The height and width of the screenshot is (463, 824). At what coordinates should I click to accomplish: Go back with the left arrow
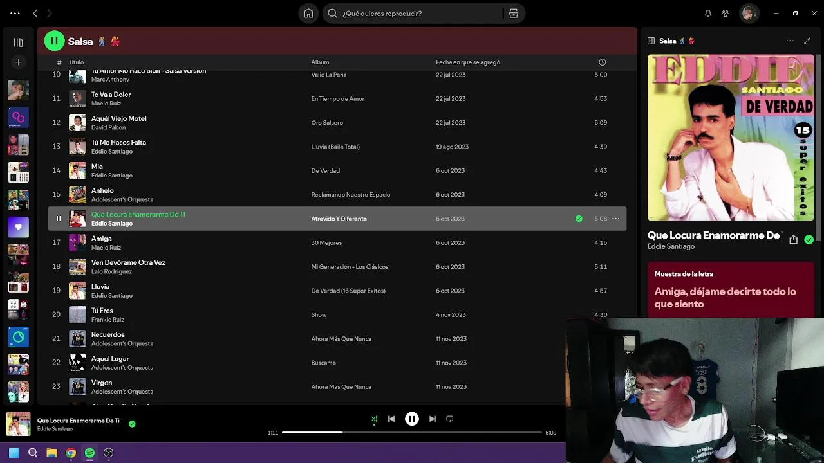(x=35, y=13)
